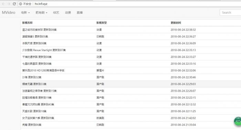This screenshot has width=241, height=130.
Task: Open the title ending 更新到08集 updated 22:38:32
Action: tap(39, 30)
